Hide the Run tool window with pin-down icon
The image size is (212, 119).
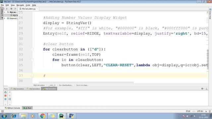point(207,89)
